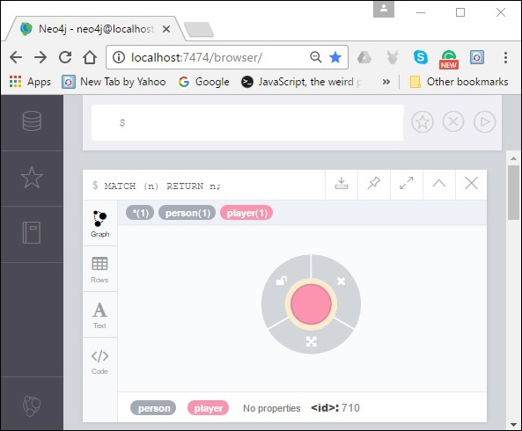
Task: Open the database information sidebar icon
Action: (32, 121)
